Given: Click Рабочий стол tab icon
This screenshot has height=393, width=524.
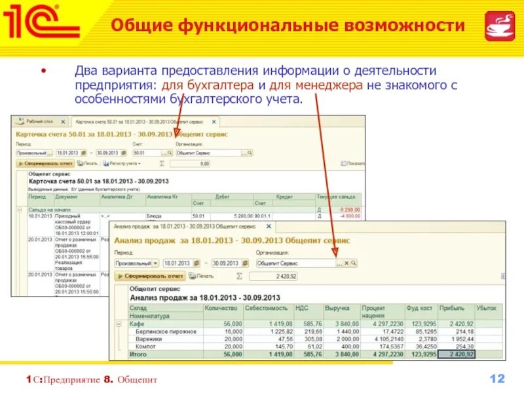Looking at the screenshot, I should click(21, 121).
